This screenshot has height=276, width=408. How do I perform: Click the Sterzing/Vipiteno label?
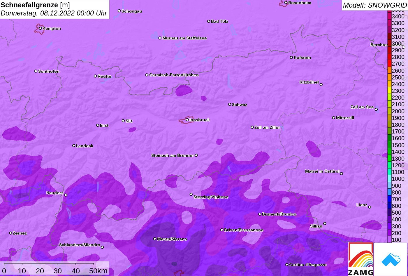(x=211, y=197)
